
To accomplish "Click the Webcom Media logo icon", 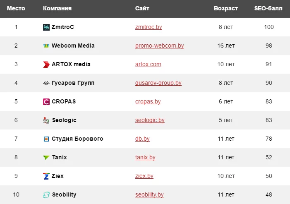I will click(x=46, y=46).
